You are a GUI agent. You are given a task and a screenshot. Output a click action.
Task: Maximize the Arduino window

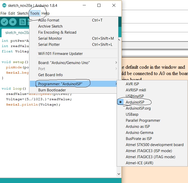99,5
